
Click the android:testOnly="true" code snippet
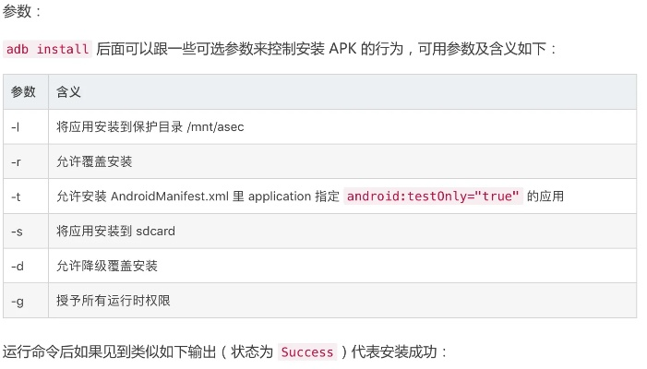click(x=433, y=196)
